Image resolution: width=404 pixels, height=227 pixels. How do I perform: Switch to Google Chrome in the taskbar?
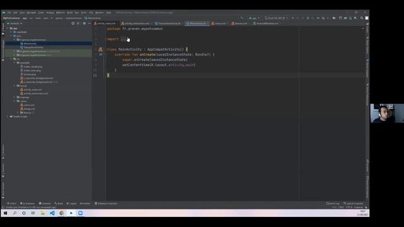61,213
